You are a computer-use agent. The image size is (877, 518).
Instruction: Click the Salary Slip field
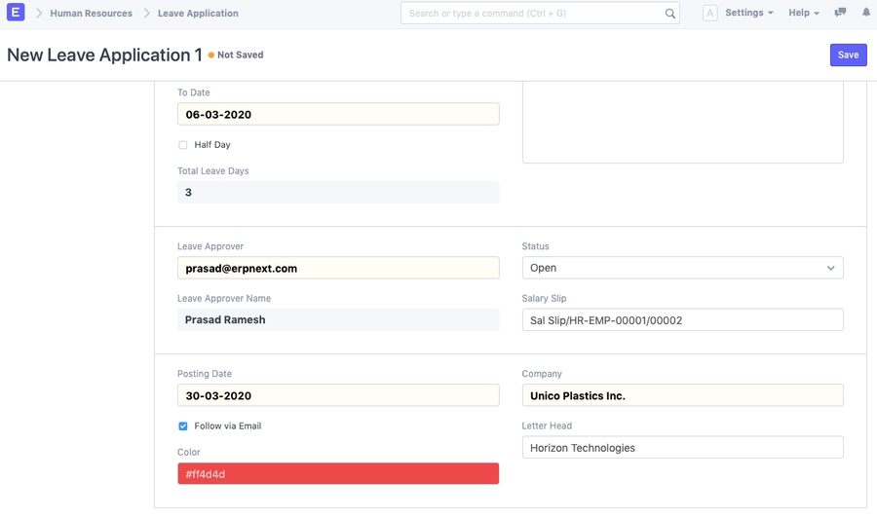pyautogui.click(x=682, y=320)
